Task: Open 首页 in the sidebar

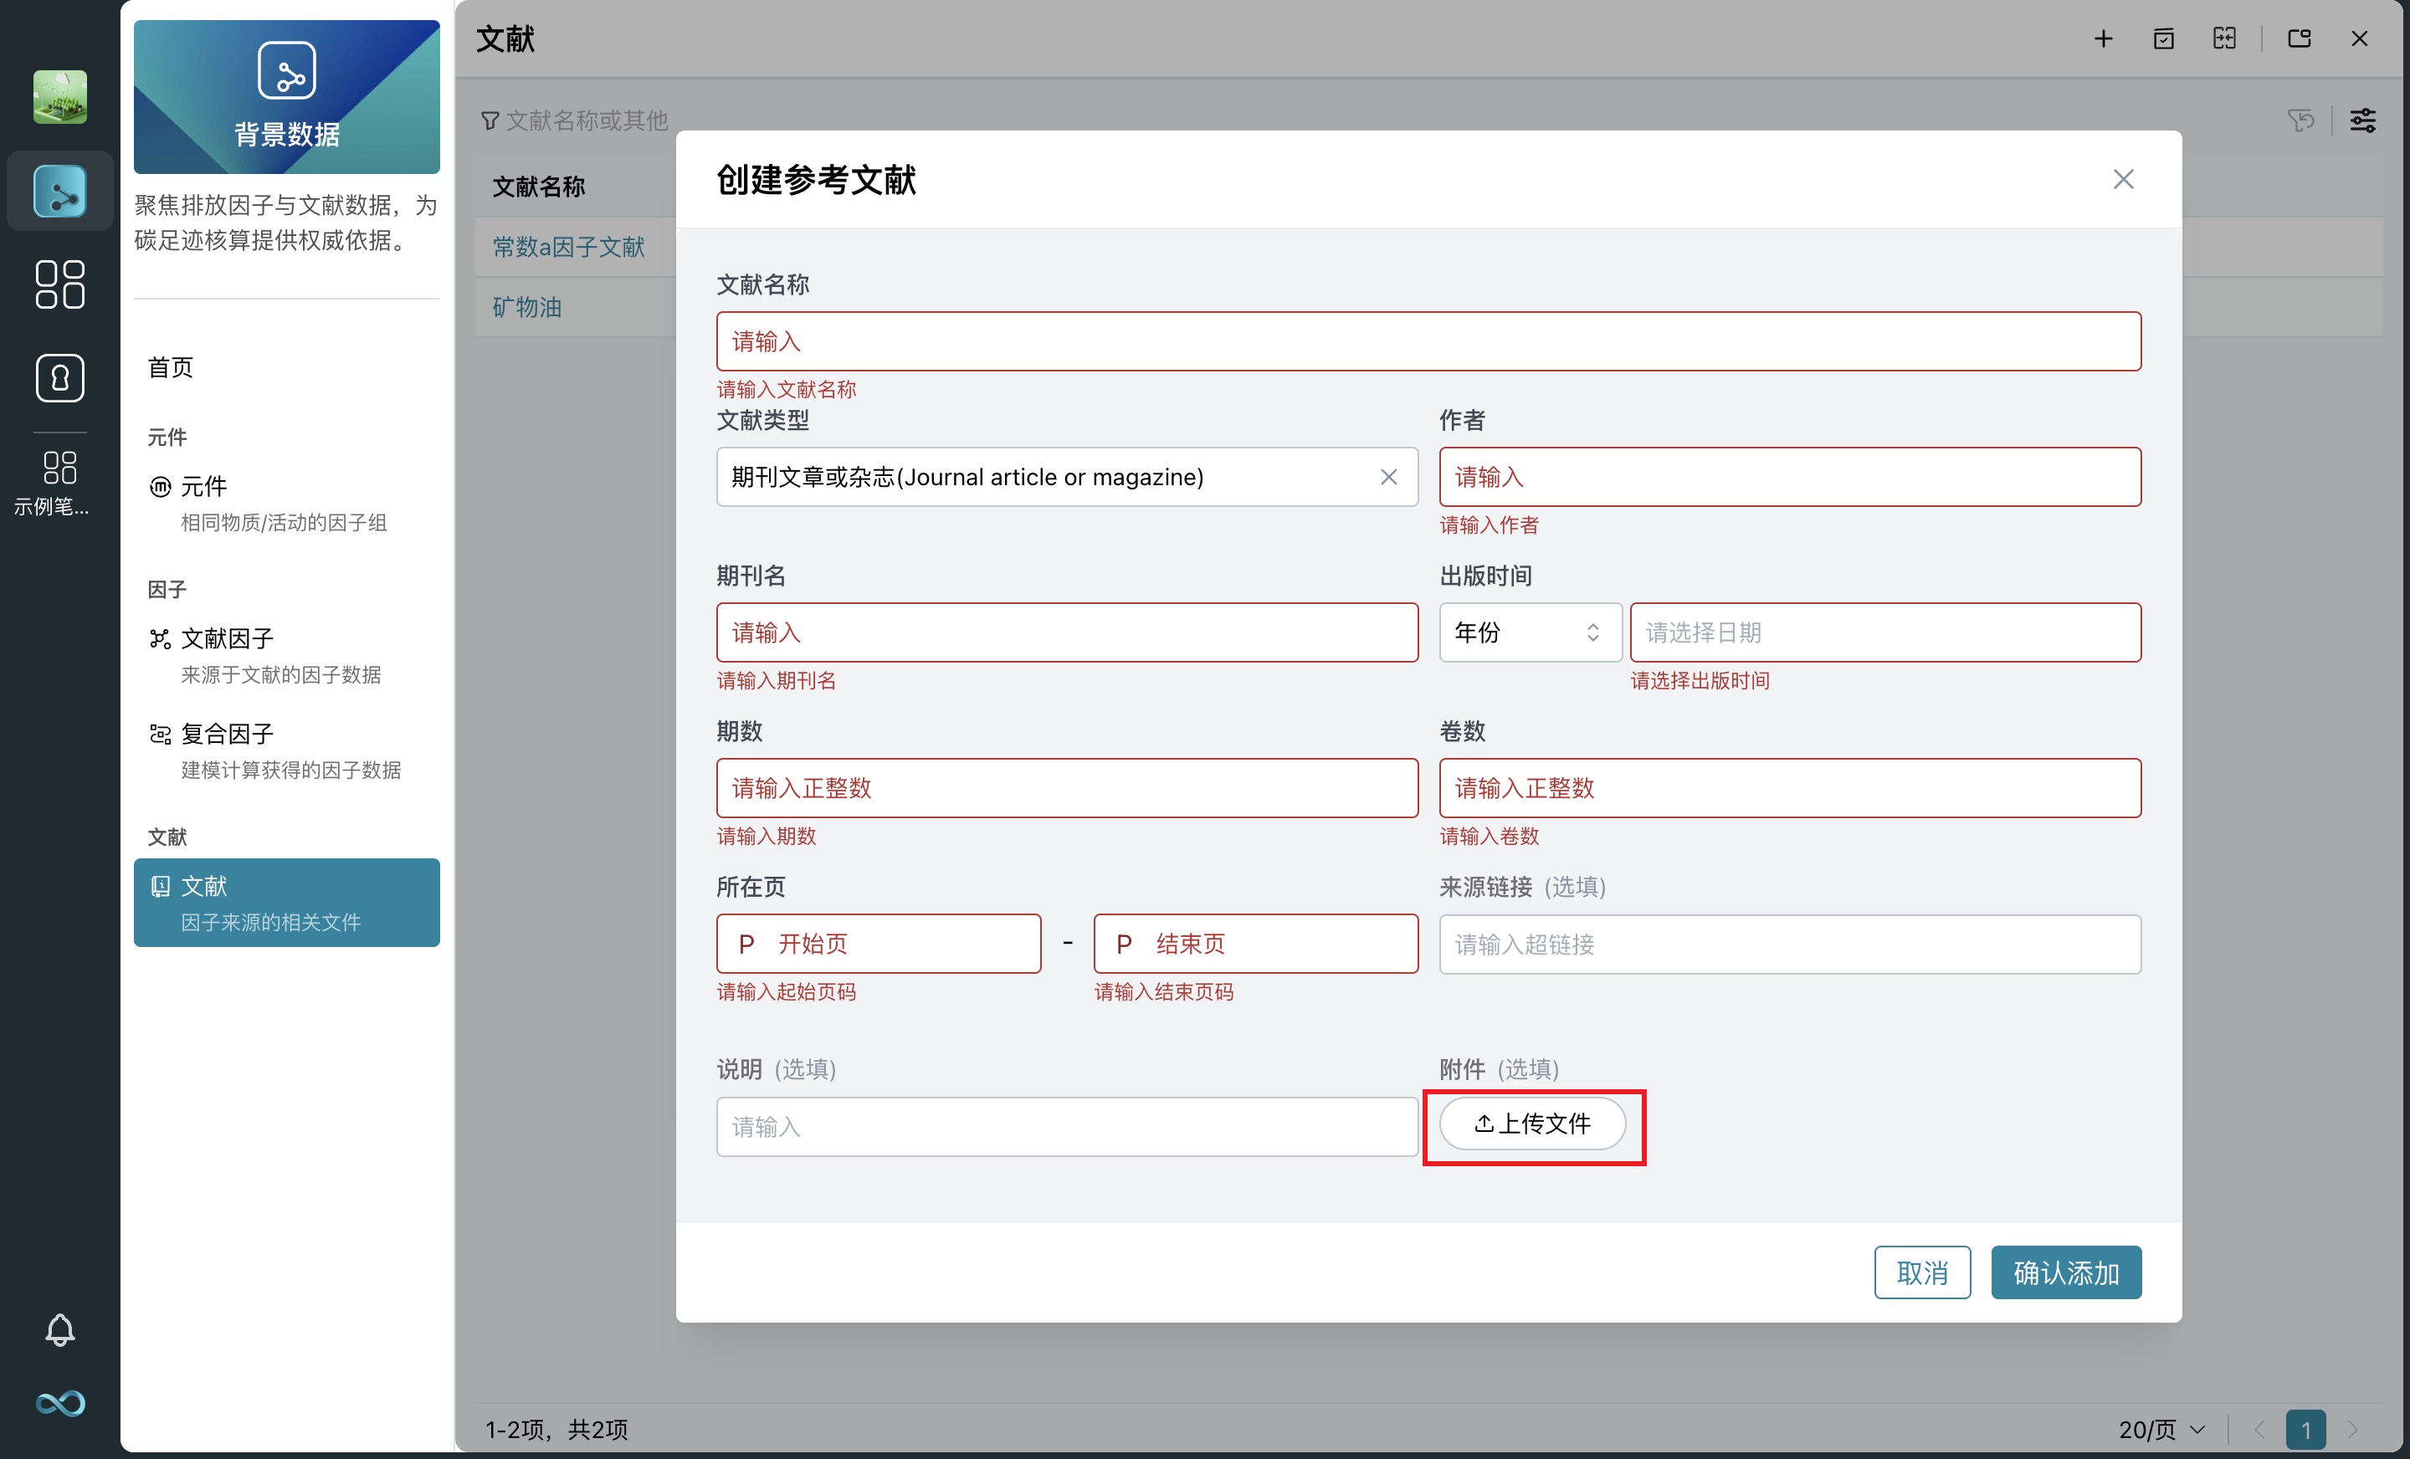Action: (x=170, y=368)
